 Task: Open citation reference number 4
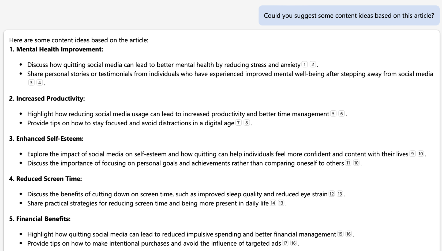pyautogui.click(x=40, y=83)
